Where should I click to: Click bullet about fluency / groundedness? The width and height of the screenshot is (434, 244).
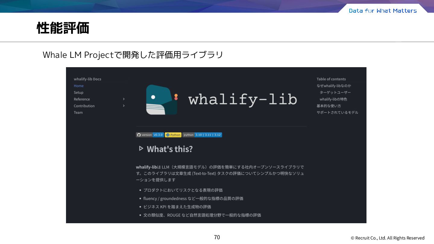(193, 199)
